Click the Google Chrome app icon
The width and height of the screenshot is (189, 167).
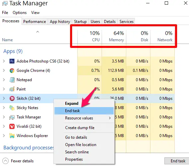(x=12, y=71)
